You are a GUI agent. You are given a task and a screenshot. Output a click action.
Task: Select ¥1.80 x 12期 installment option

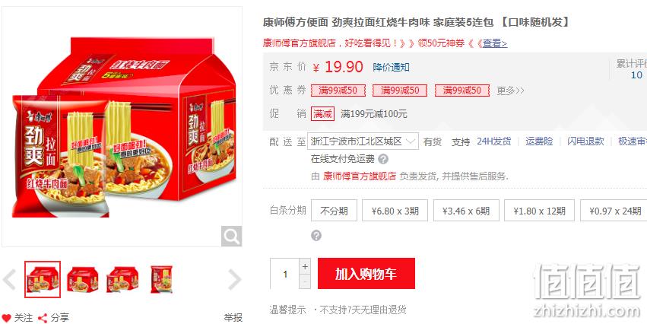point(539,211)
